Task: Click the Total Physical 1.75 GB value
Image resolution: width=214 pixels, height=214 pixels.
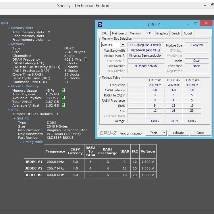Action: click(52, 94)
